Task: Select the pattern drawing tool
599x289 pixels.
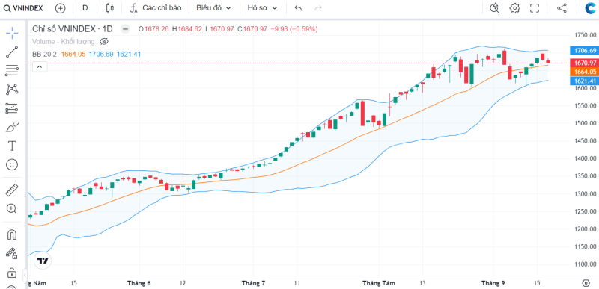Action: point(12,90)
